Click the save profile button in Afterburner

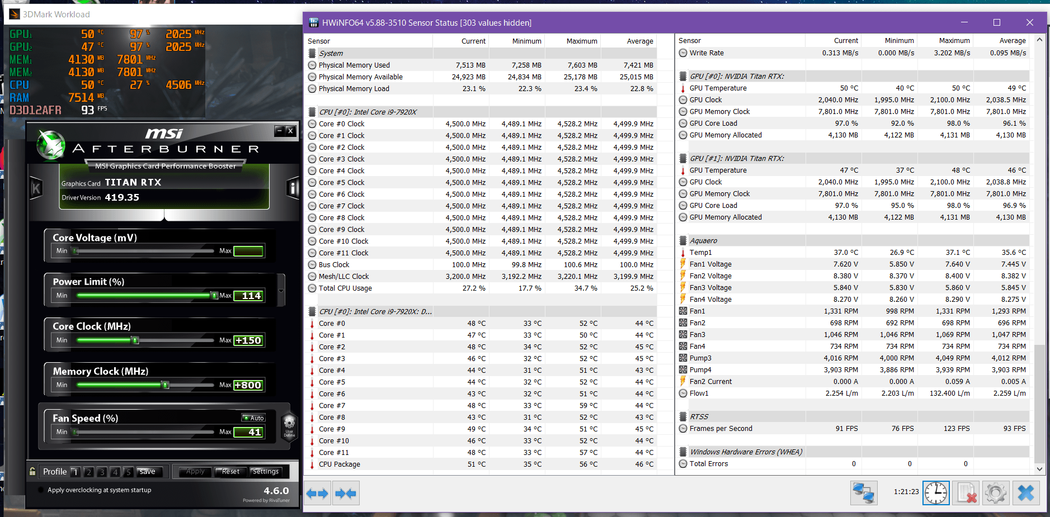pos(149,472)
